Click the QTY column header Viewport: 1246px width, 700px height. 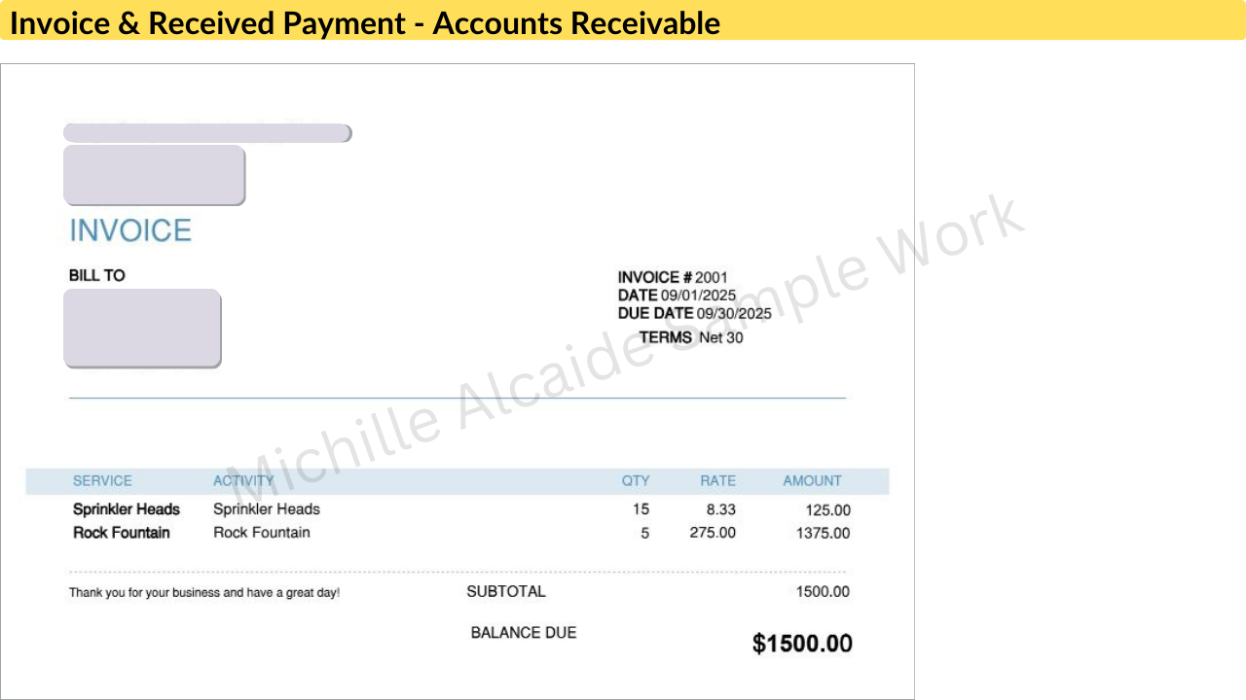pos(636,480)
